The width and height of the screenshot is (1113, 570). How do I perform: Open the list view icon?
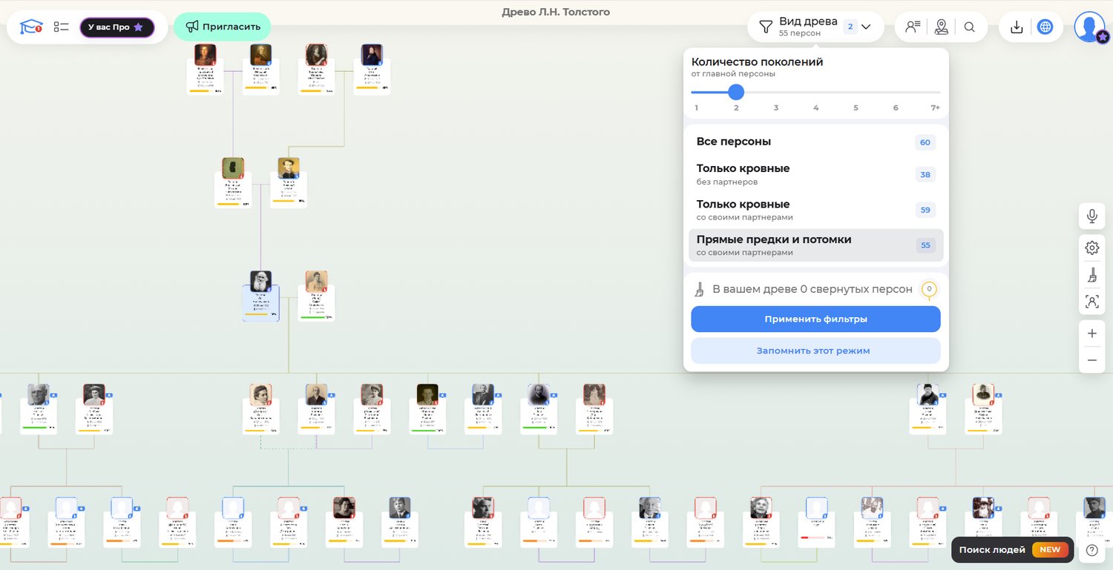(61, 27)
